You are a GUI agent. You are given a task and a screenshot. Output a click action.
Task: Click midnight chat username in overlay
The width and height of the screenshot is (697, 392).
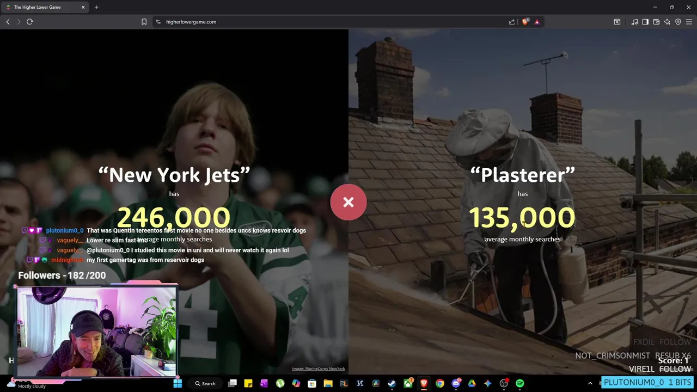point(68,260)
